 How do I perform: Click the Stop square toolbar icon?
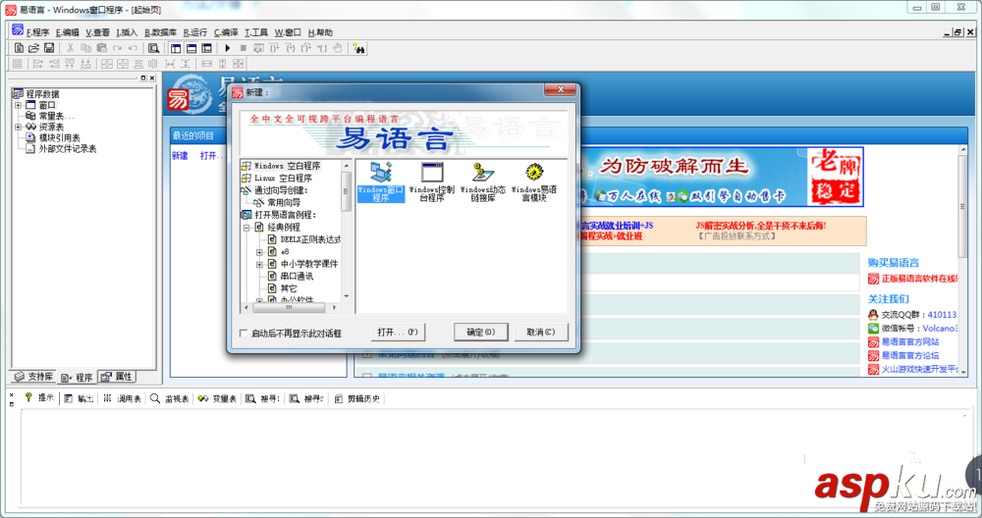click(x=243, y=48)
